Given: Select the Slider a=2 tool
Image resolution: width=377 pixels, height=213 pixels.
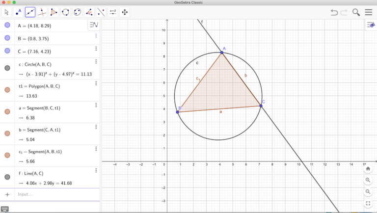Looking at the screenshot, I should tap(113, 12).
